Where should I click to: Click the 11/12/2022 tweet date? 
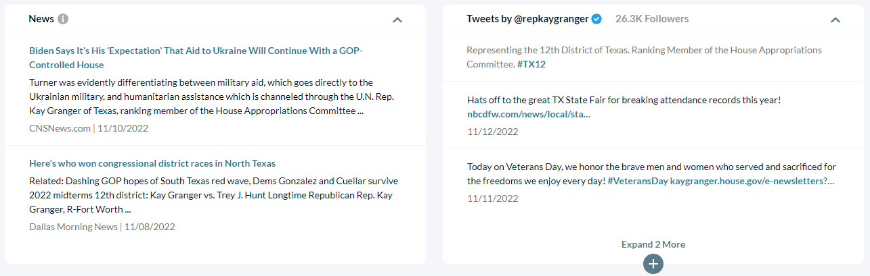coord(492,132)
